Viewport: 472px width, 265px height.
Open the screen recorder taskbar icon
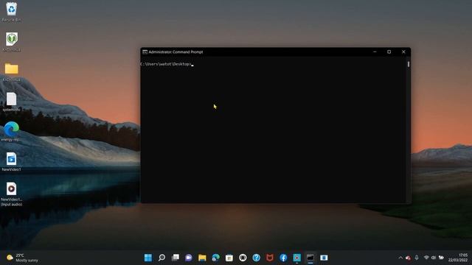pyautogui.click(x=296, y=258)
